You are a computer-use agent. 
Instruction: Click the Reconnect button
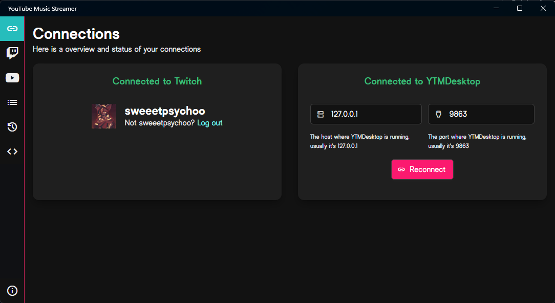tap(422, 169)
